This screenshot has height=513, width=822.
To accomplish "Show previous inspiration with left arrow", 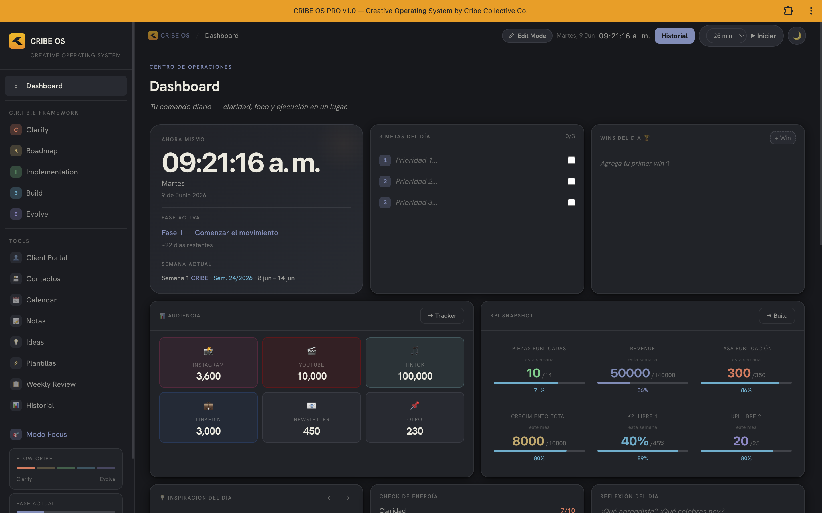I will pos(330,498).
